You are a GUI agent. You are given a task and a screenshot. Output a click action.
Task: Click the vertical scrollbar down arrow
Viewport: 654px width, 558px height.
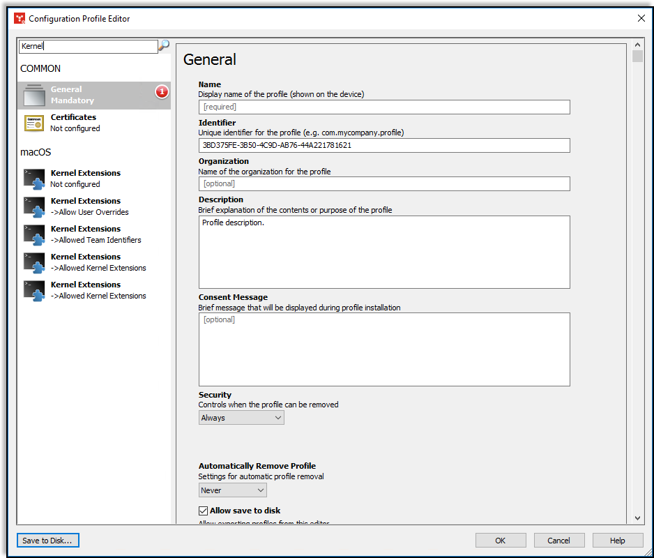637,518
